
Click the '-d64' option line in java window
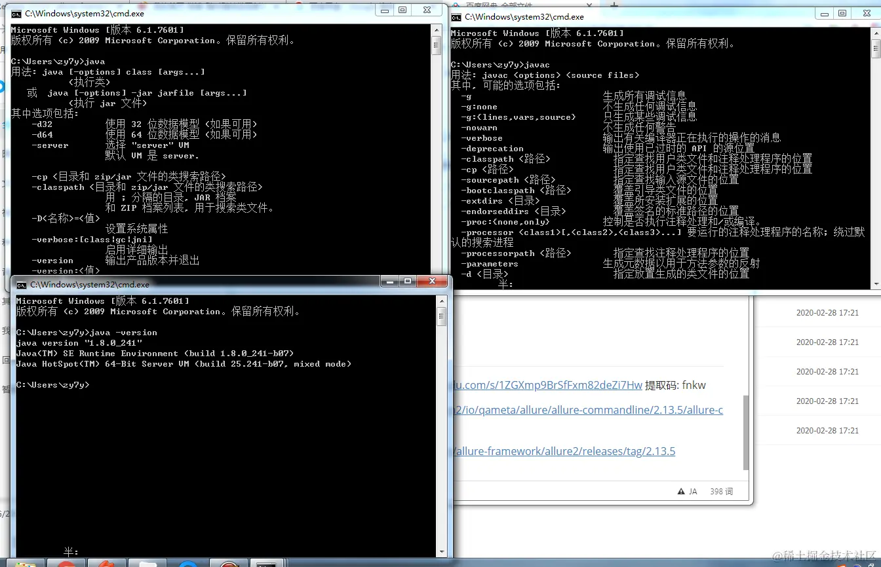144,135
